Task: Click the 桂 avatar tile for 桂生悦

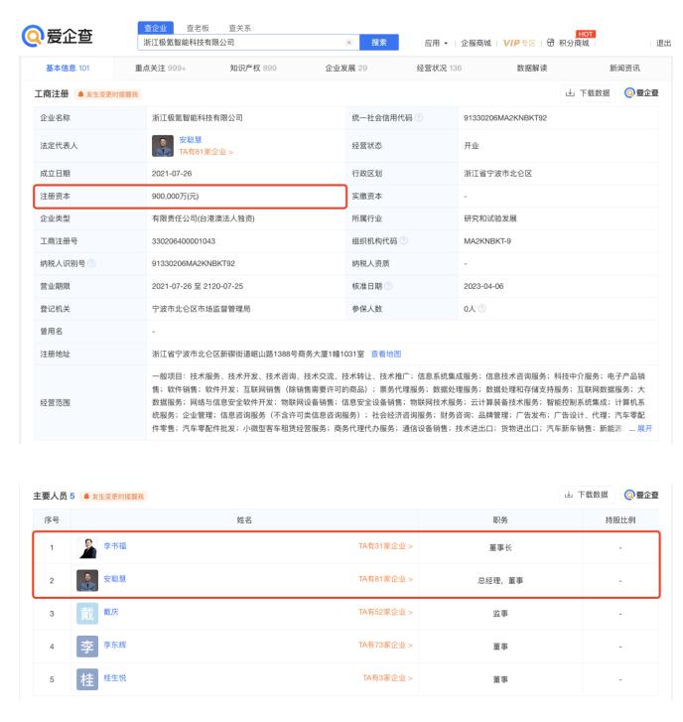Action: point(87,679)
